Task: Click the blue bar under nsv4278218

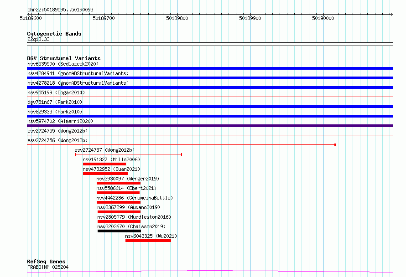Action: click(x=210, y=87)
